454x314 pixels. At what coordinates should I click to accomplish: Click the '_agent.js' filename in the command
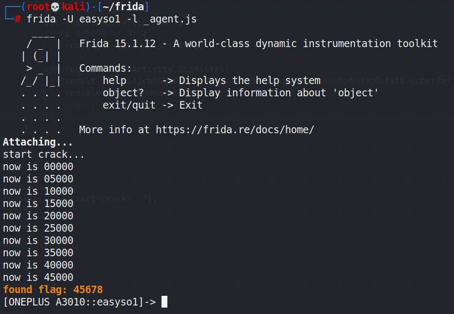click(x=170, y=19)
